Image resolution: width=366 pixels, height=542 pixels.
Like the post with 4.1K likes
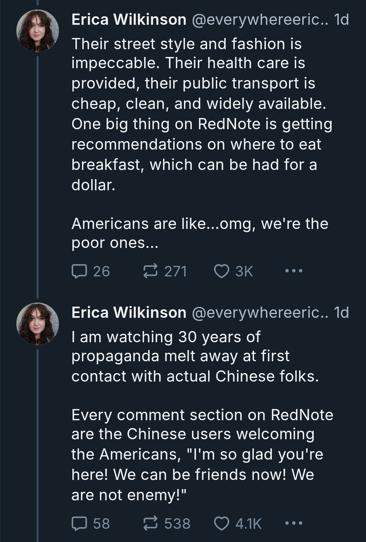pyautogui.click(x=222, y=523)
